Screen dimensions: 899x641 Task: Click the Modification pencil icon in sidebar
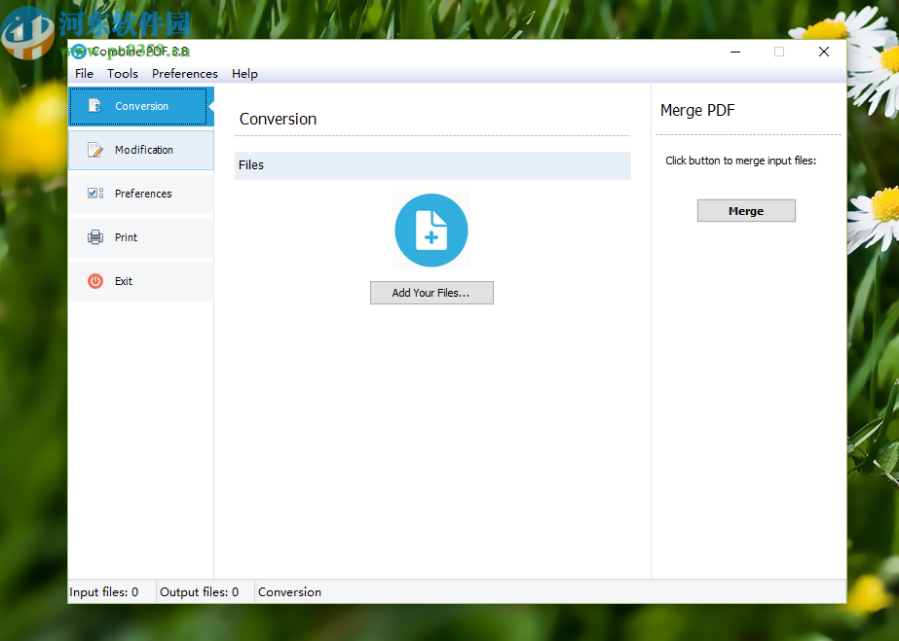pyautogui.click(x=94, y=150)
